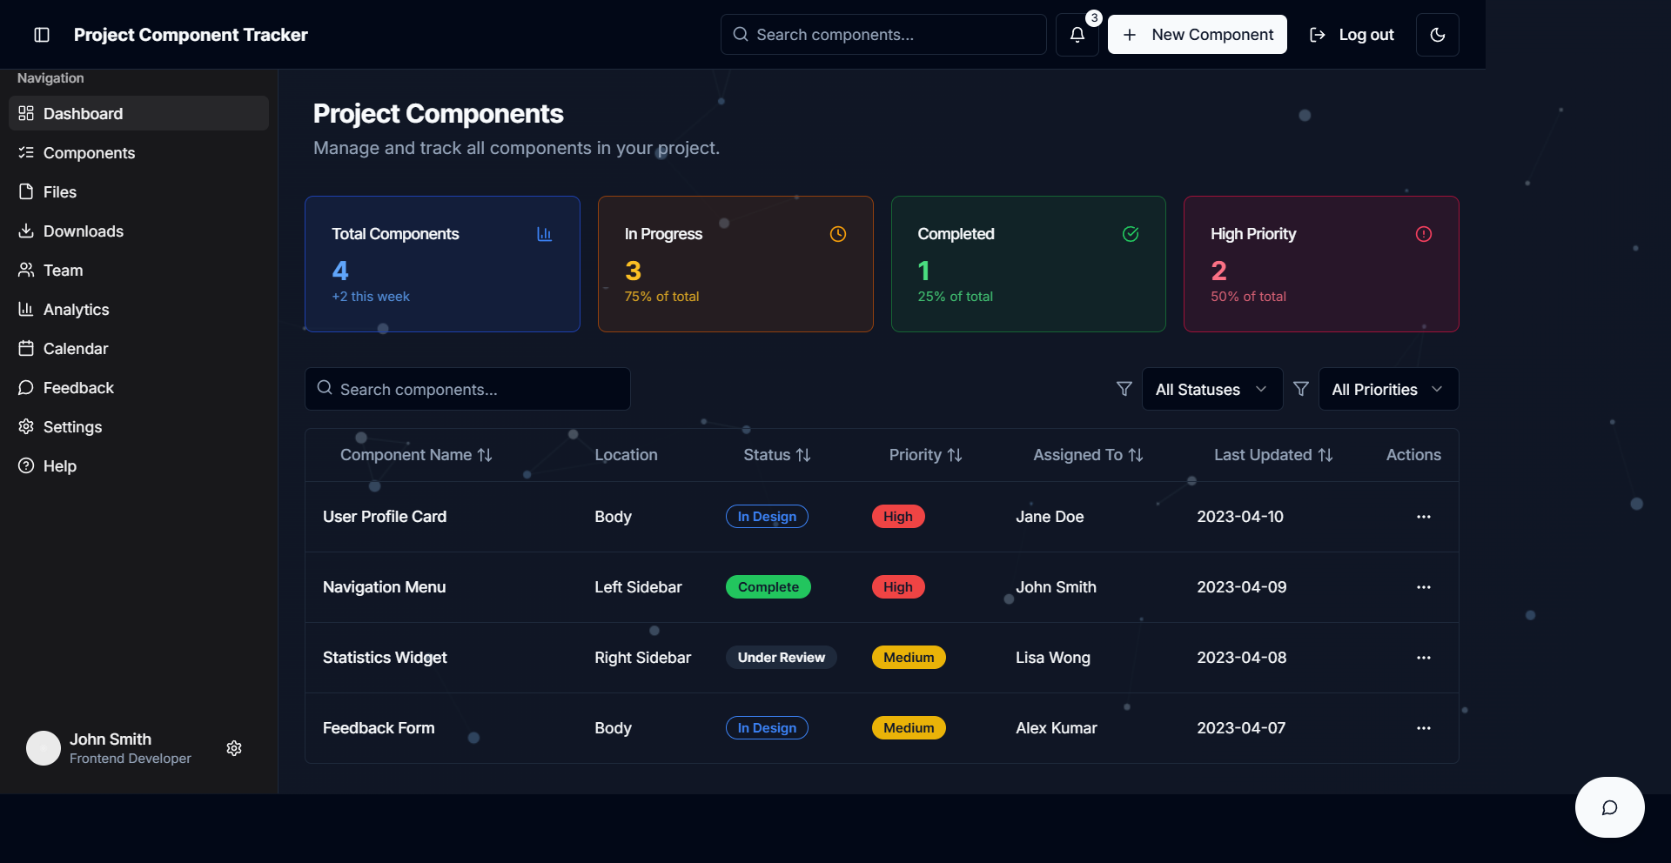1671x863 pixels.
Task: Click User Profile Card's High priority badge
Action: tap(898, 517)
